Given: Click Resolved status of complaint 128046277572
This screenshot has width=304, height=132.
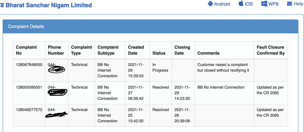Looking at the screenshot, I should pos(161,110).
